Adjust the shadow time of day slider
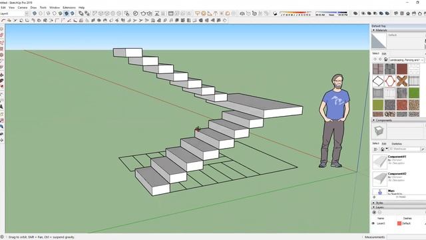The width and height of the screenshot is (426, 240). pos(331,13)
